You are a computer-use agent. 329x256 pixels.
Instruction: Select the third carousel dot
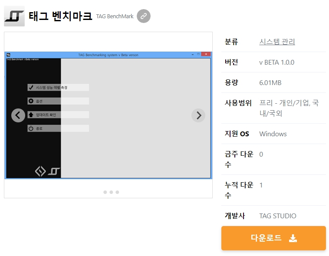117,192
